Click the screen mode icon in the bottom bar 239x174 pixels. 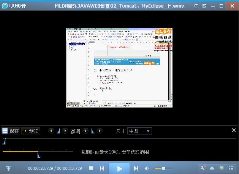pos(222,168)
